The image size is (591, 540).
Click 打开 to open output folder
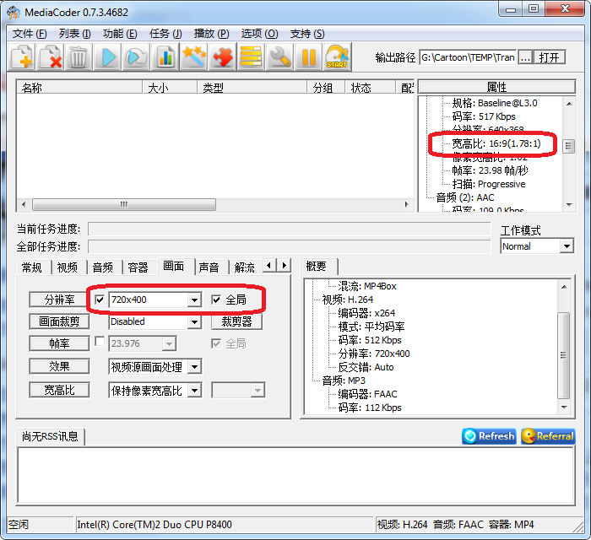[549, 57]
